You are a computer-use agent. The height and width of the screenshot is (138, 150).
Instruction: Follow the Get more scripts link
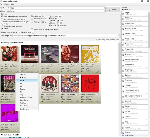tap(128, 135)
